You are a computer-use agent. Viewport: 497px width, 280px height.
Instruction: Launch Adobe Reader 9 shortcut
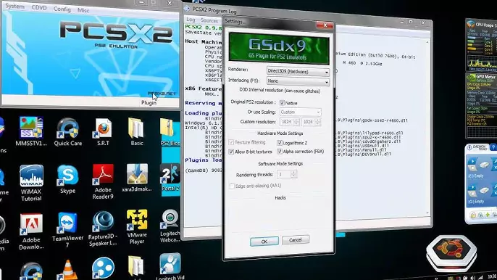tap(103, 181)
